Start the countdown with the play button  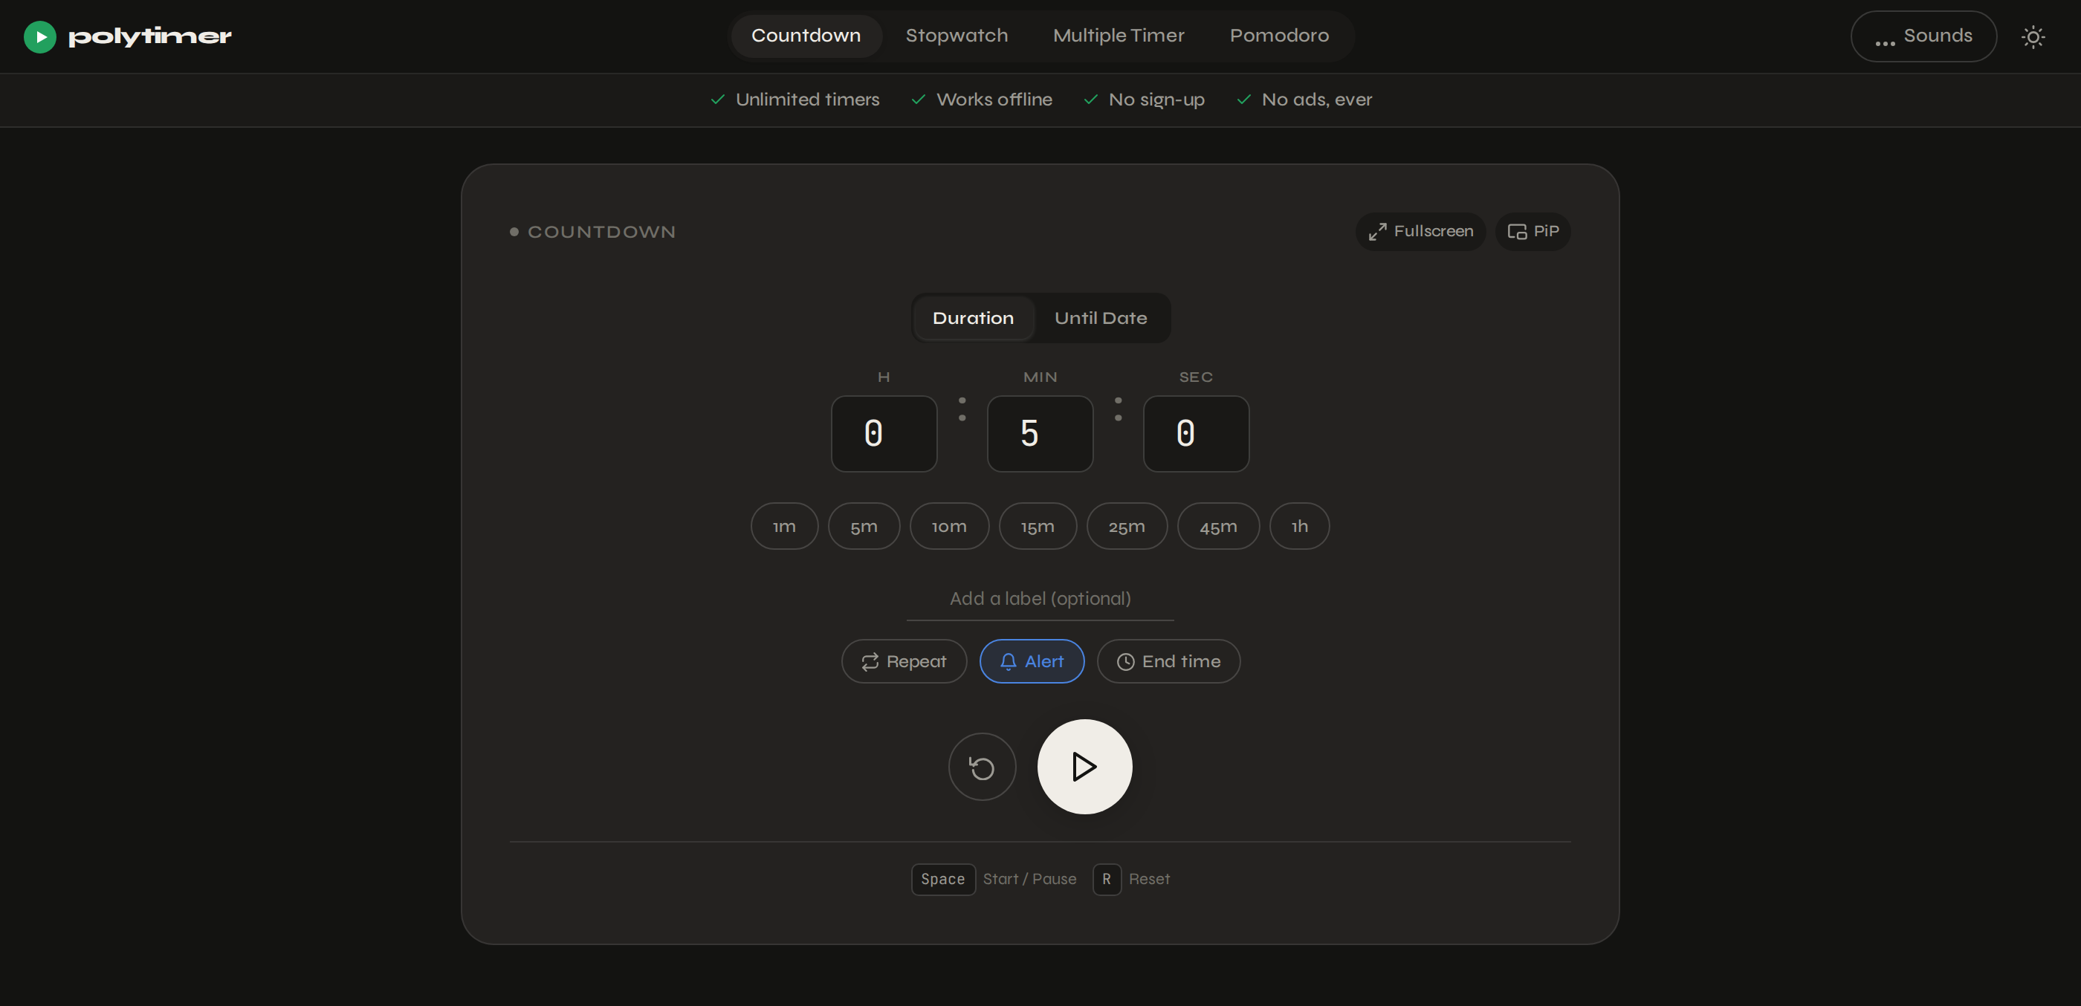[1084, 766]
